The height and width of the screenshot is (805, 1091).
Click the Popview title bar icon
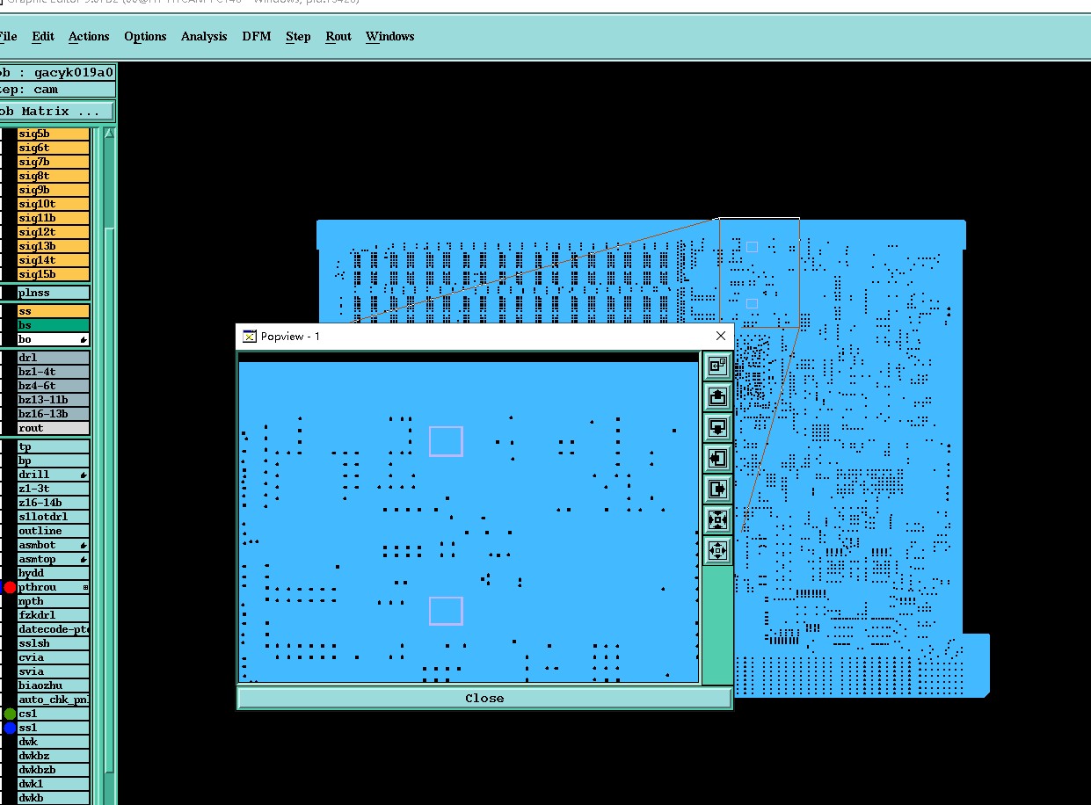(x=250, y=336)
